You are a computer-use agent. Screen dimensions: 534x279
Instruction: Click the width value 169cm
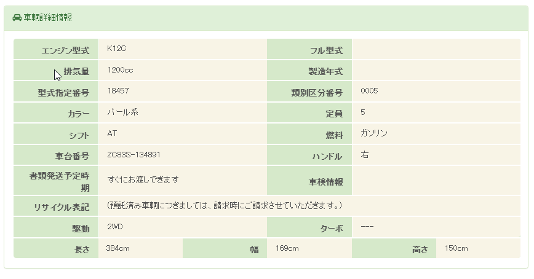tap(287, 248)
